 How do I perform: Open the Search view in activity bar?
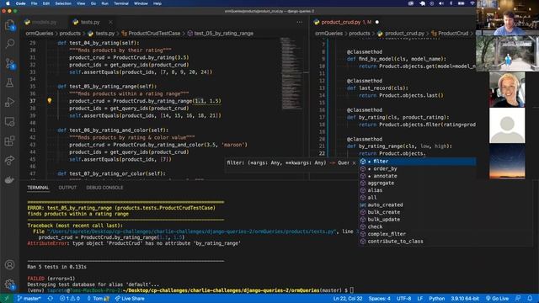click(x=9, y=44)
